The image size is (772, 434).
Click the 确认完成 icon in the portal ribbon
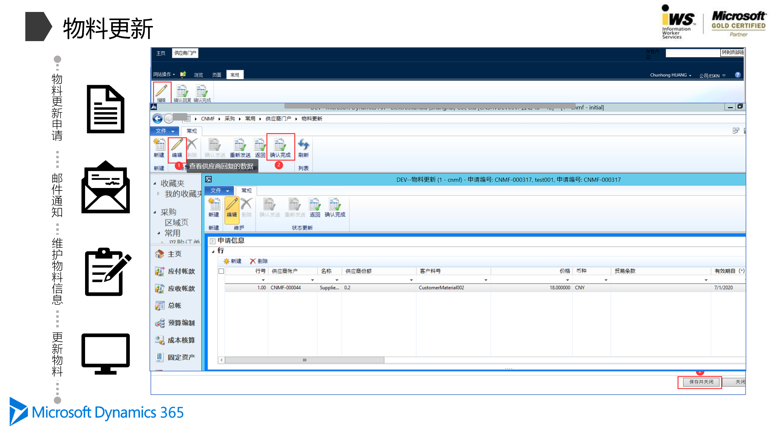coord(202,93)
